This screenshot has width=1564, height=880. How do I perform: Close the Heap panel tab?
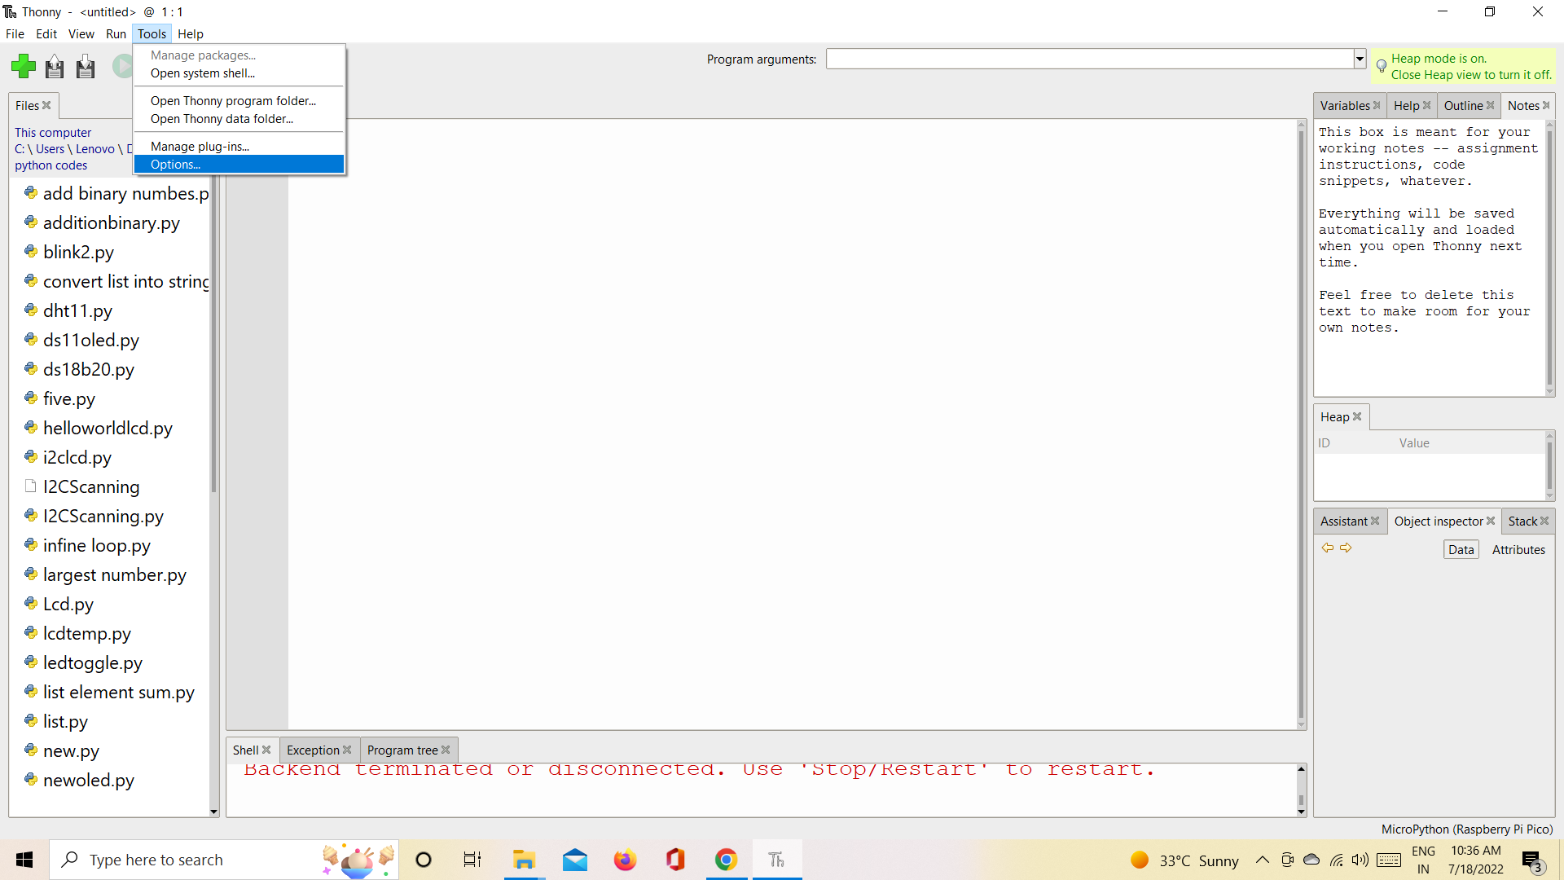click(x=1357, y=417)
